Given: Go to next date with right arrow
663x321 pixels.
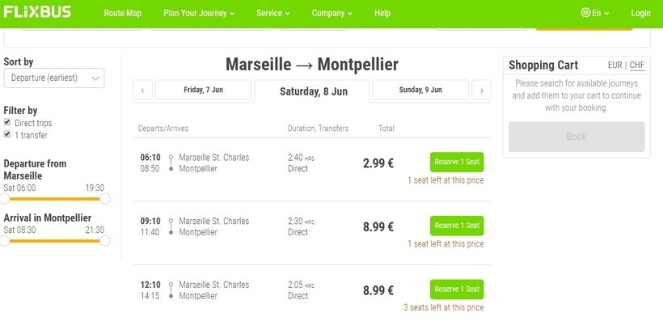Looking at the screenshot, I should point(481,90).
